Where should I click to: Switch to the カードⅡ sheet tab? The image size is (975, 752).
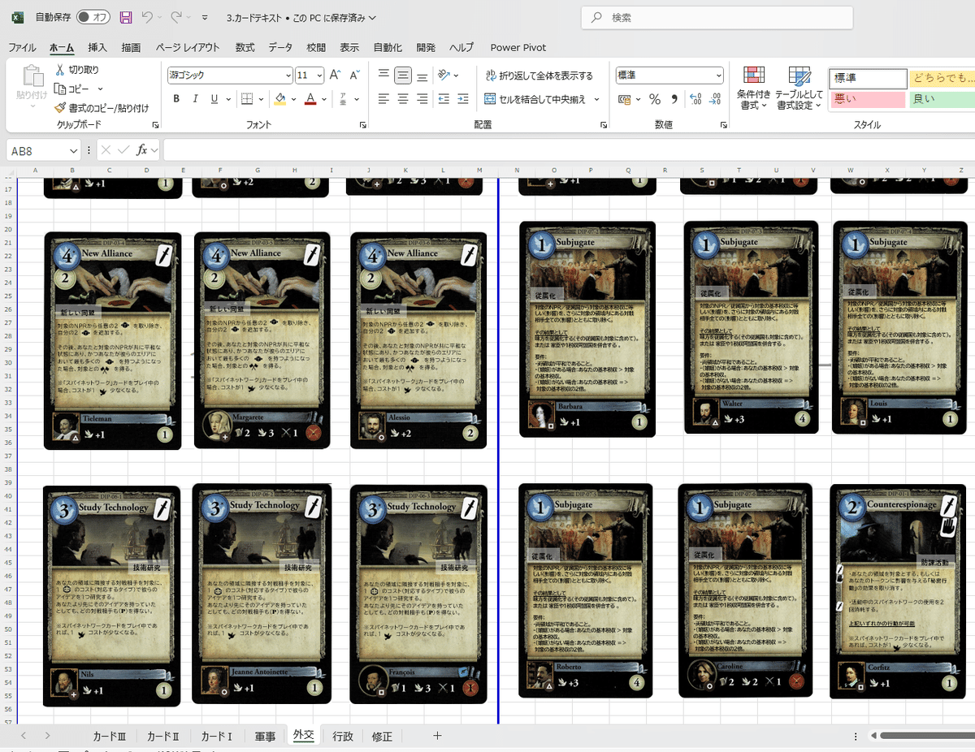click(x=162, y=737)
